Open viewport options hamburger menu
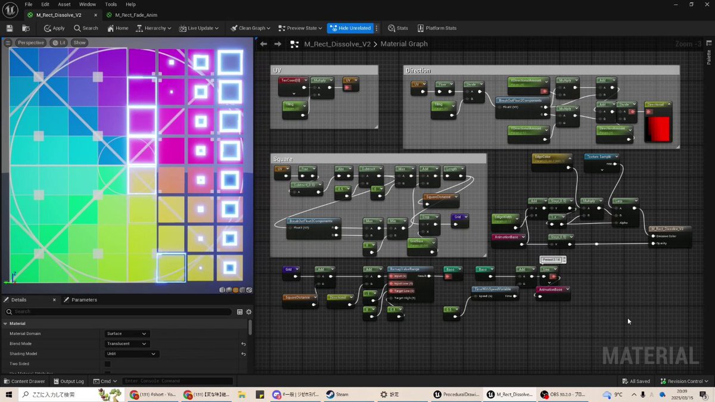The width and height of the screenshot is (715, 402). (x=8, y=43)
